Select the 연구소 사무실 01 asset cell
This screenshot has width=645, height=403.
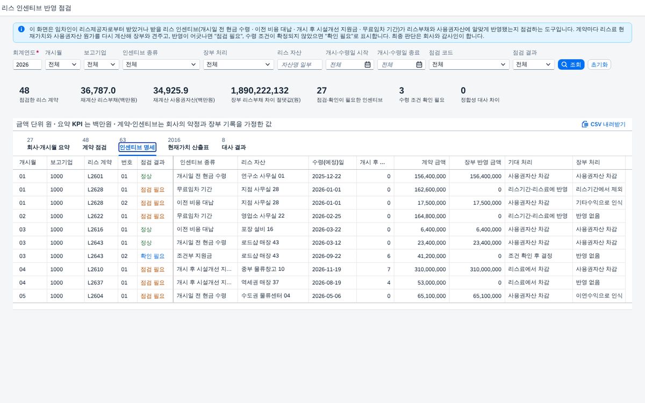coord(273,176)
